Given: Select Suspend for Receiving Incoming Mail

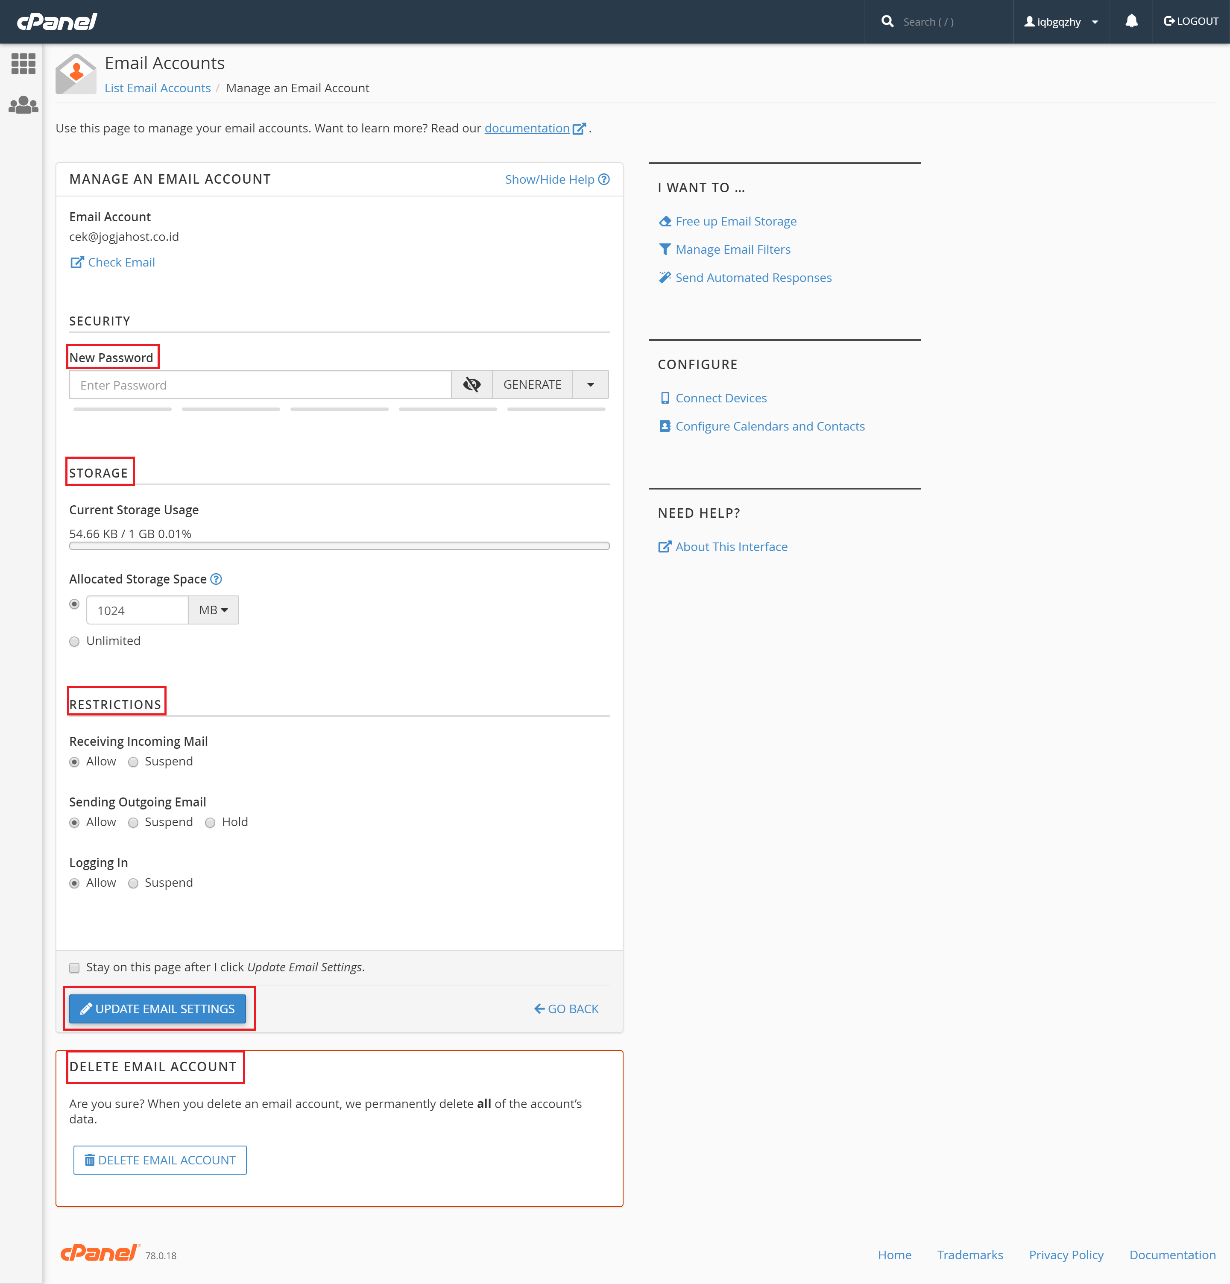Looking at the screenshot, I should pyautogui.click(x=134, y=761).
